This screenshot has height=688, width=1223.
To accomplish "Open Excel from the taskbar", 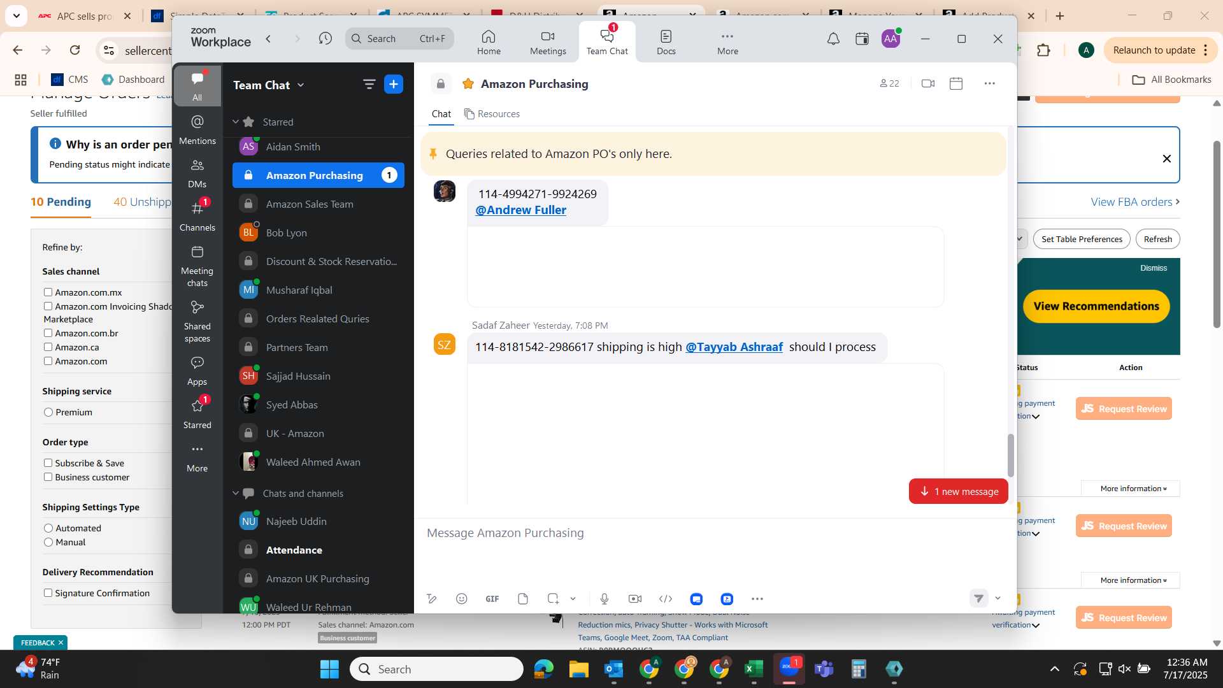I will coord(754,669).
